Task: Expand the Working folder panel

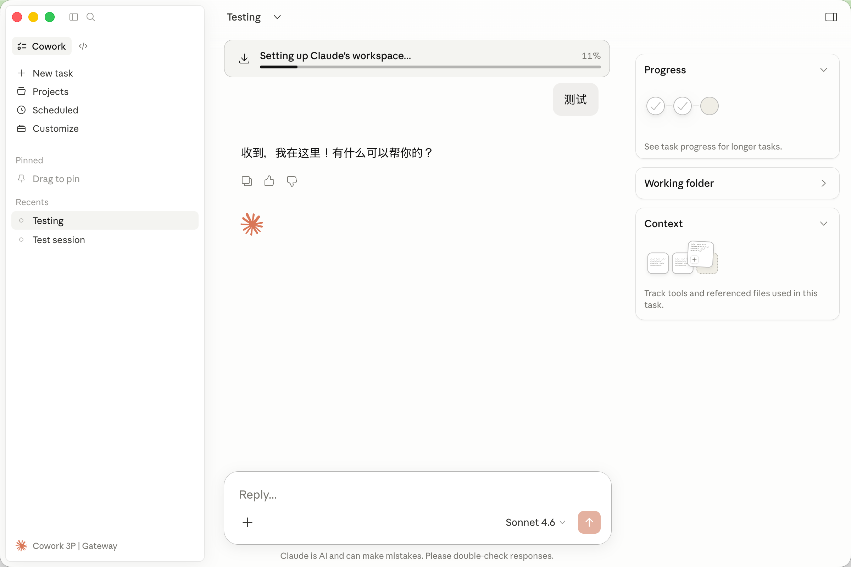Action: pos(823,183)
